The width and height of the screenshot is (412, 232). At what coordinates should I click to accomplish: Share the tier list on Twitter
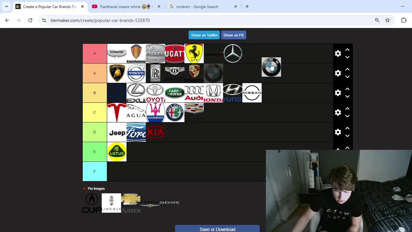[204, 35]
